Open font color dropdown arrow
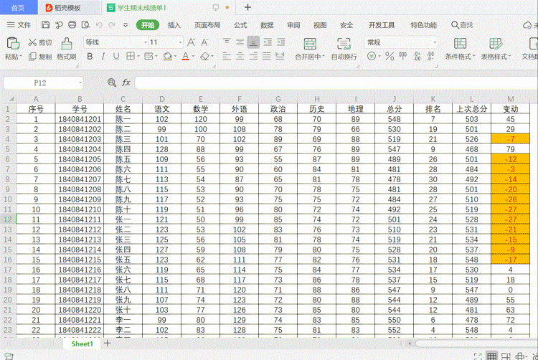This screenshot has height=360, width=538. [x=193, y=57]
